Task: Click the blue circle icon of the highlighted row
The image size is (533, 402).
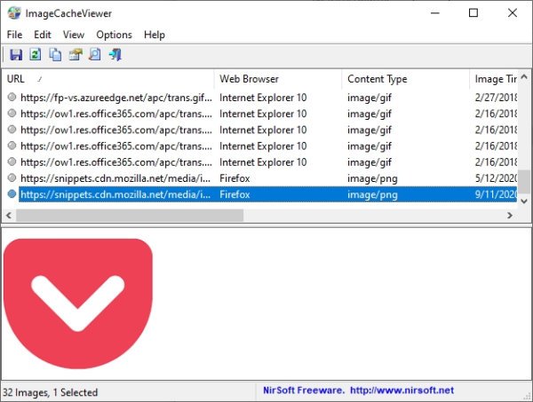Action: [x=12, y=194]
